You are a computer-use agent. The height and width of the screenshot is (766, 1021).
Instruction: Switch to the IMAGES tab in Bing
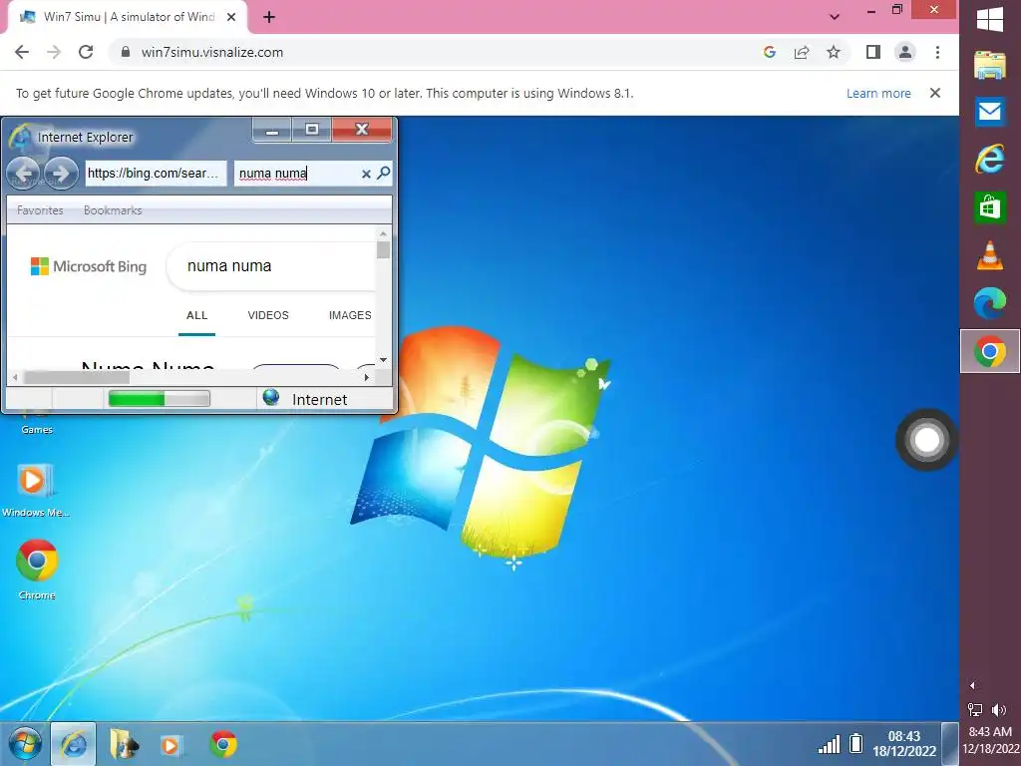pos(350,315)
